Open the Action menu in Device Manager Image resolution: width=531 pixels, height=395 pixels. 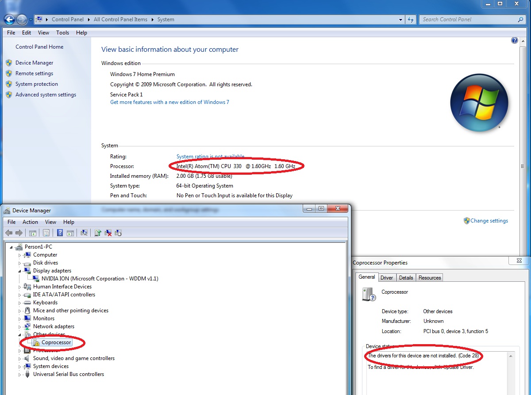coord(30,222)
